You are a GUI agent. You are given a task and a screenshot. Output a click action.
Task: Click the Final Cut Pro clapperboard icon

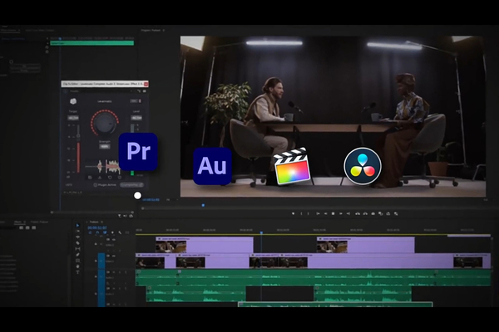pos(291,167)
